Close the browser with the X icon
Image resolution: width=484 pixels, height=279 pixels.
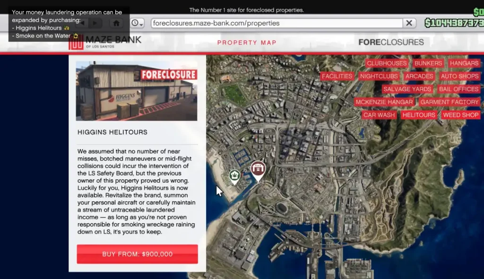pos(409,23)
